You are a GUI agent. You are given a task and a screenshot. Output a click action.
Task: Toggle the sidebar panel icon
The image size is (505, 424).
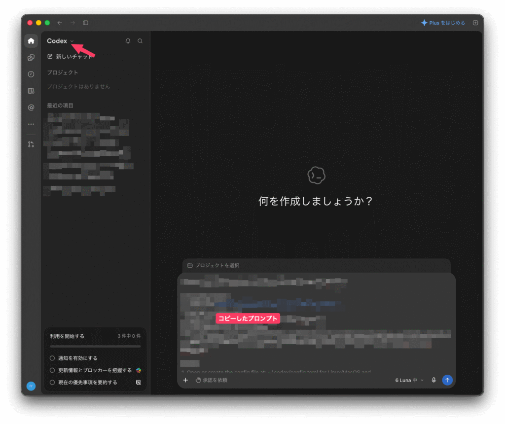coord(85,23)
